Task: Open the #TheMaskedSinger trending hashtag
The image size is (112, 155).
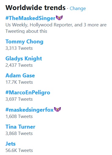Action: click(x=31, y=18)
